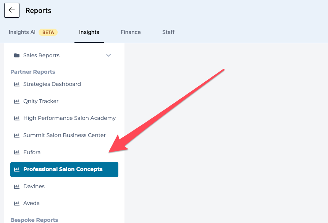Open Summit Salon Business Center report

(65, 135)
